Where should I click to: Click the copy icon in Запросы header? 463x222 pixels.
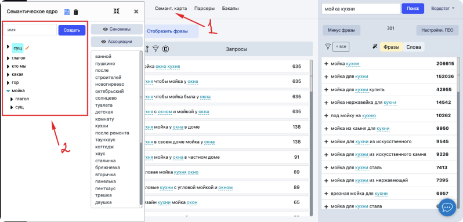(166, 49)
